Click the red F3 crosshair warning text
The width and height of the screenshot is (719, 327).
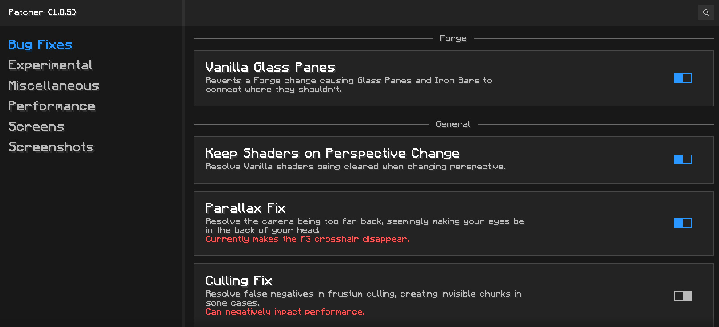[307, 239]
